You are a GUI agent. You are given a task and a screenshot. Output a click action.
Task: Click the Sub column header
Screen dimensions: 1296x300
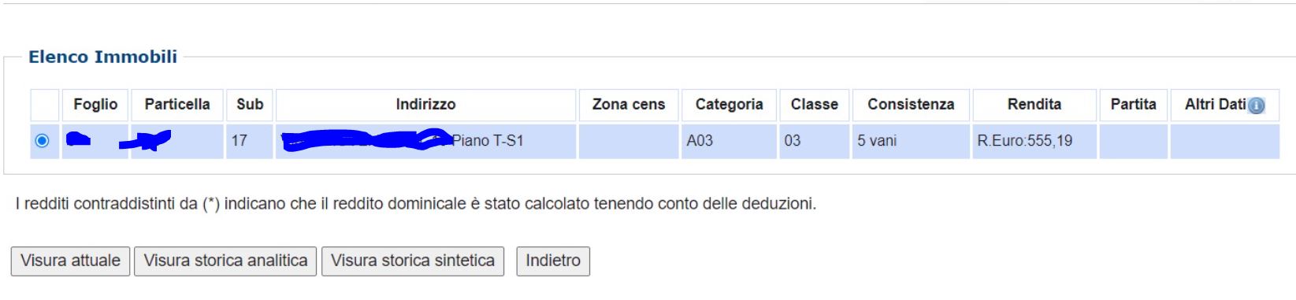(250, 105)
